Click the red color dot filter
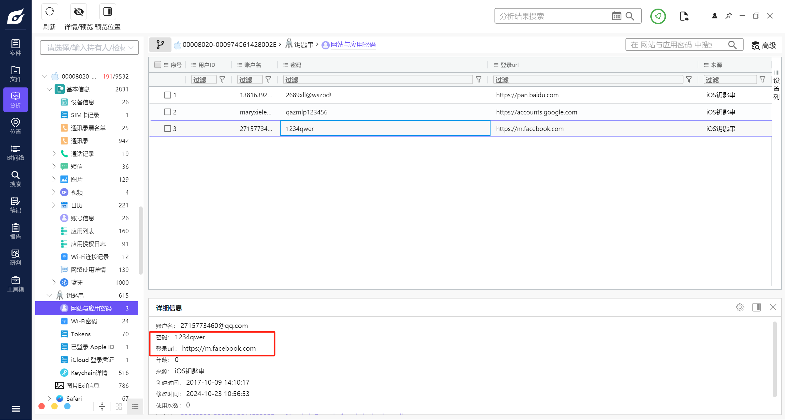Screen dimensions: 785x420 click(x=42, y=406)
